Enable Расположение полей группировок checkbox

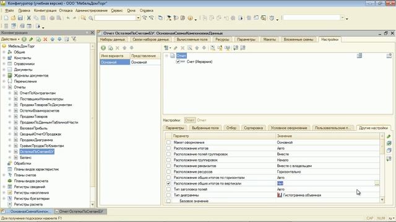(168, 154)
